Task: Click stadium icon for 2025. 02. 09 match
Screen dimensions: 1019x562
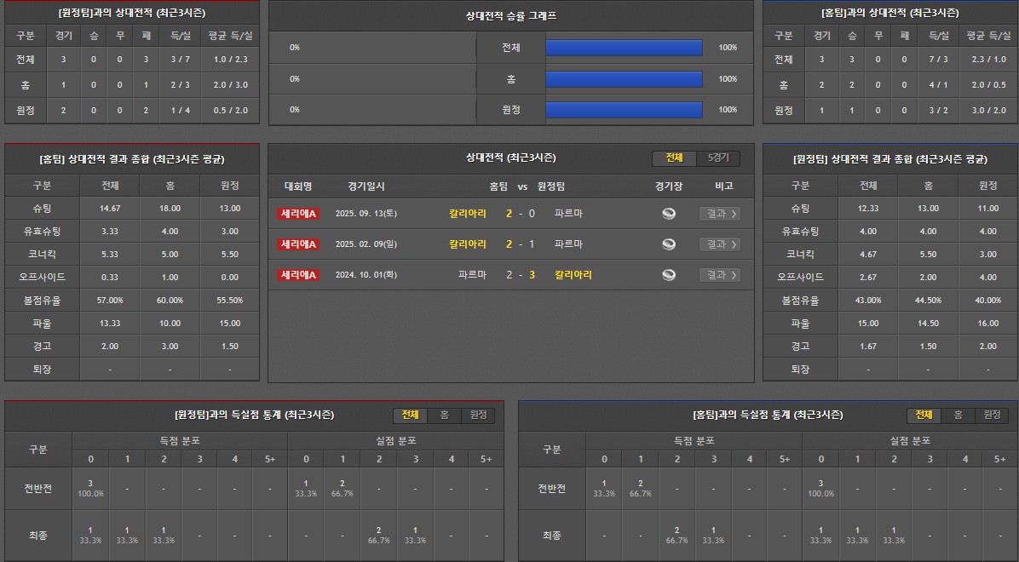Action: pyautogui.click(x=669, y=244)
